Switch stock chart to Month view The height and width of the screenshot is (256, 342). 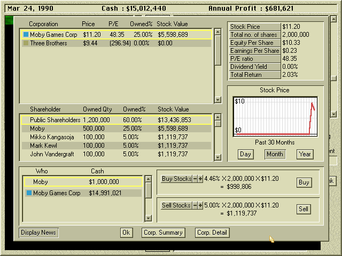click(x=275, y=154)
